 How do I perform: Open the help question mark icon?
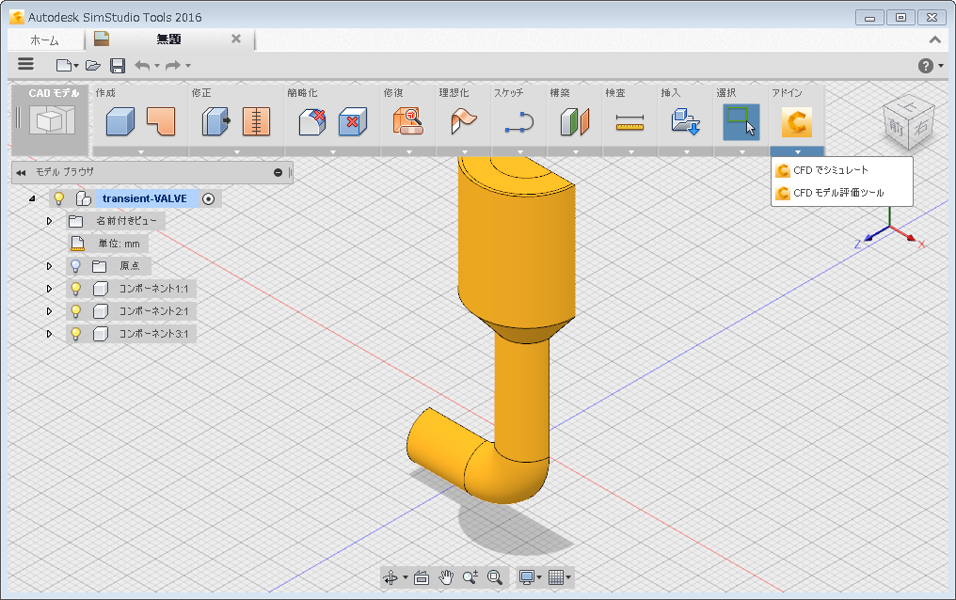click(x=926, y=66)
